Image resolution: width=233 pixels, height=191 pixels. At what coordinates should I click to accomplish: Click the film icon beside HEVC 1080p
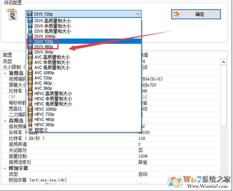tap(30, 109)
